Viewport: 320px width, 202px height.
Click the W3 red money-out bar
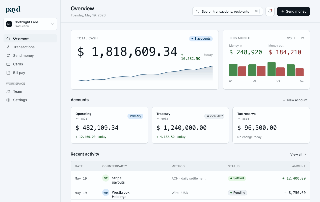pos(280,72)
